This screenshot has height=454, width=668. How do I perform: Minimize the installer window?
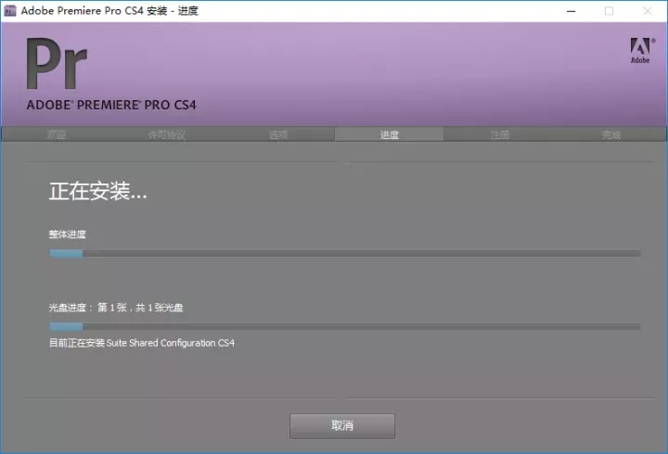point(567,11)
